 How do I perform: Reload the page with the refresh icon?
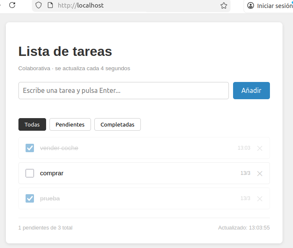tap(12, 5)
